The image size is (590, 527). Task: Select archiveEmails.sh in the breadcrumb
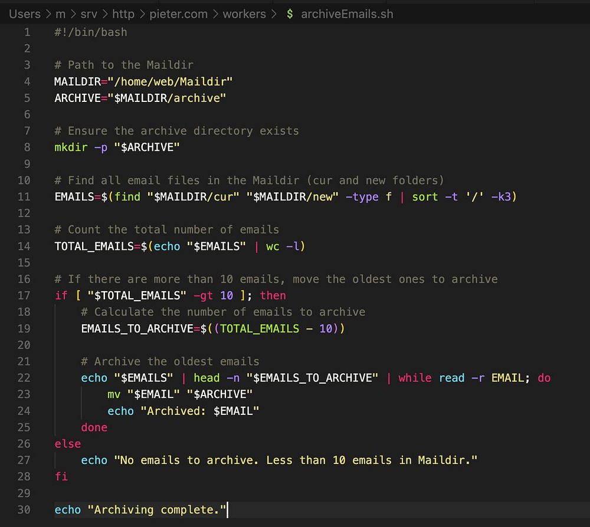347,14
